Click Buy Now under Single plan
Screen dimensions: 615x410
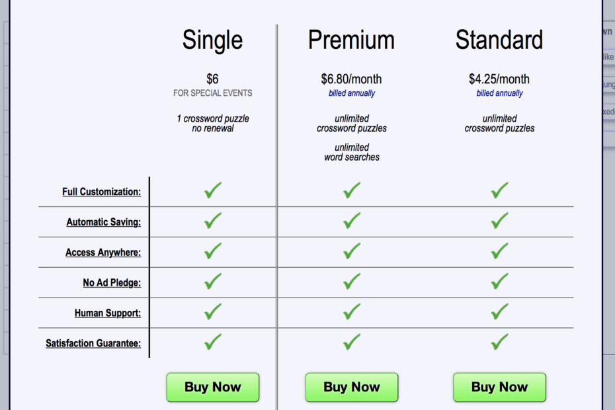tap(212, 388)
